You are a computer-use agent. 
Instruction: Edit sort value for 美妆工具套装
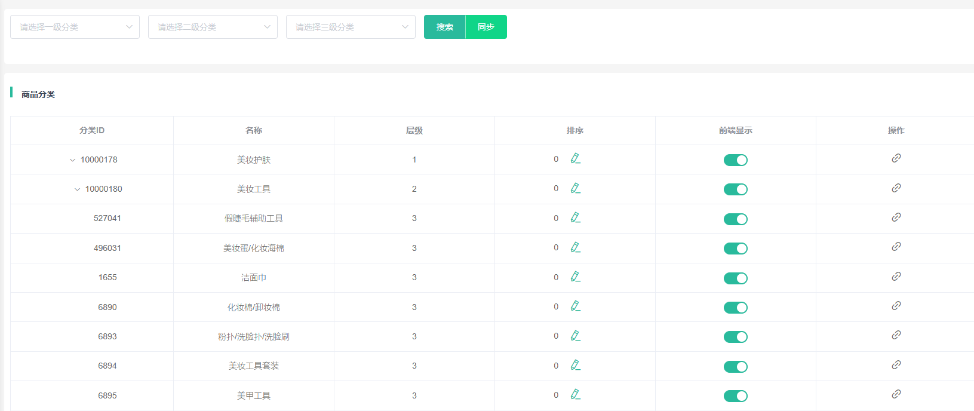click(x=575, y=365)
